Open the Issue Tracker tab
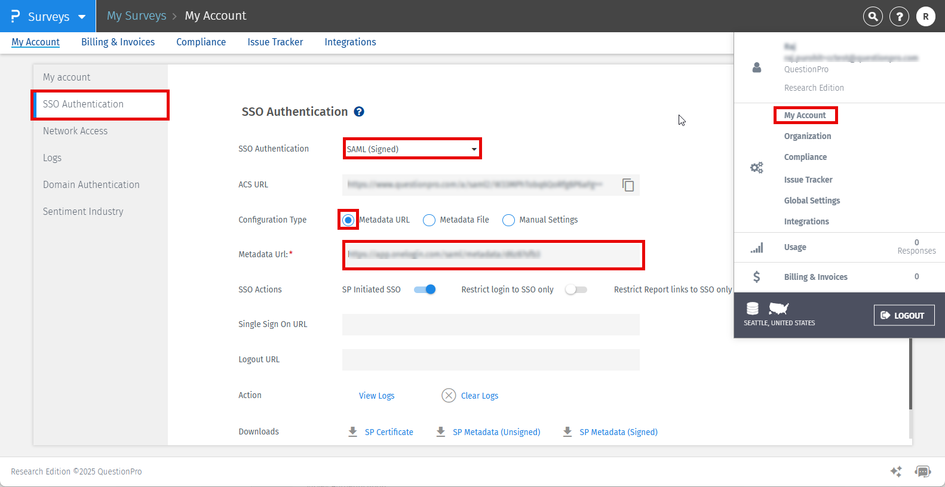The height and width of the screenshot is (487, 945). pyautogui.click(x=275, y=42)
